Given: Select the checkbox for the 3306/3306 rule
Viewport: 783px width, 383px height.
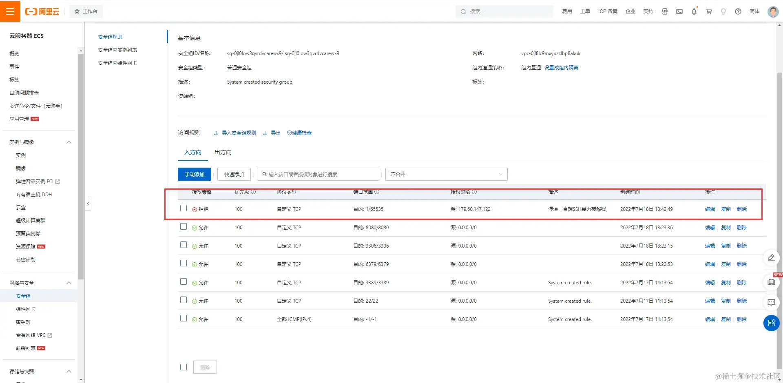Looking at the screenshot, I should 184,245.
